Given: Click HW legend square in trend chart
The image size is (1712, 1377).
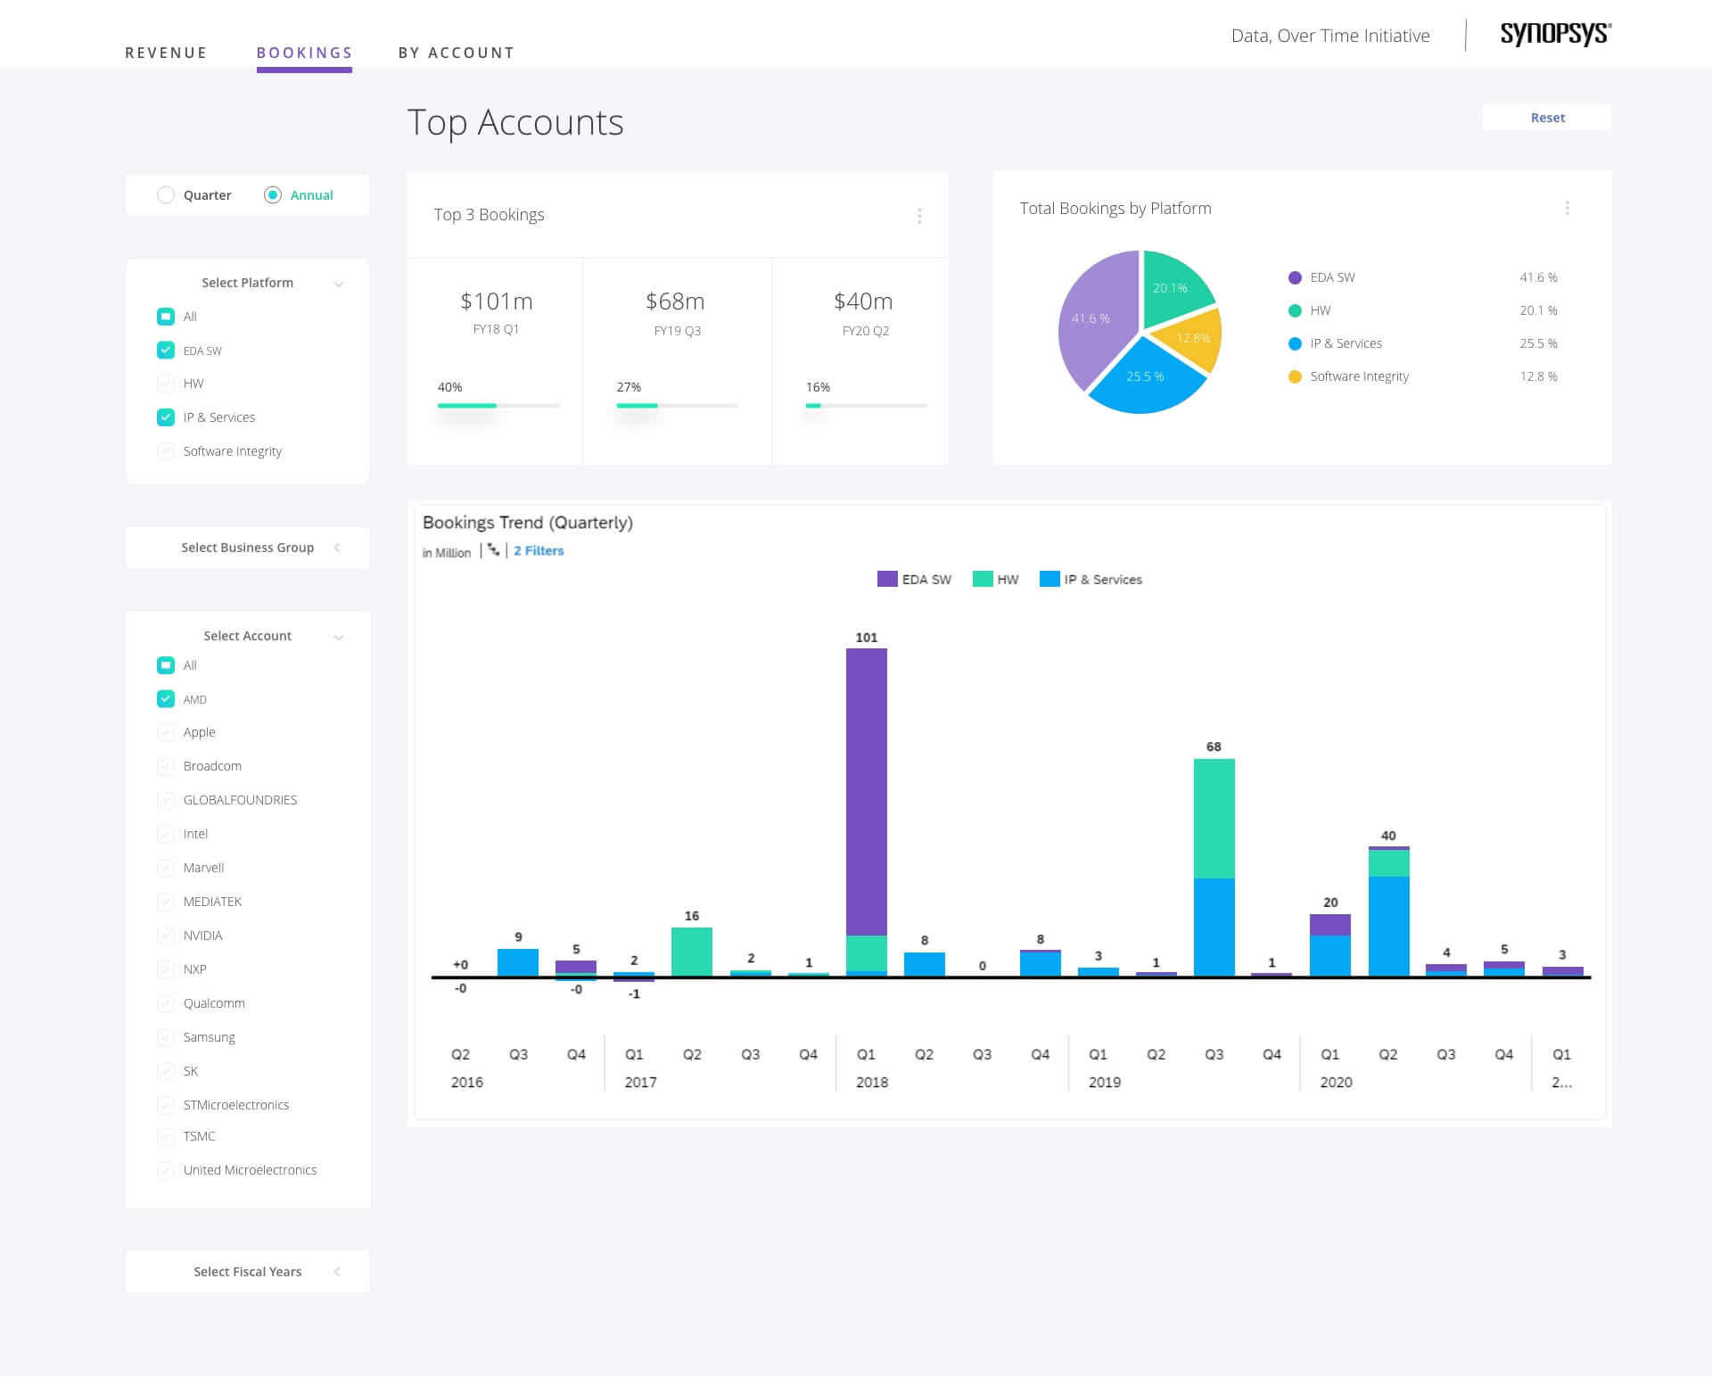Looking at the screenshot, I should point(982,579).
